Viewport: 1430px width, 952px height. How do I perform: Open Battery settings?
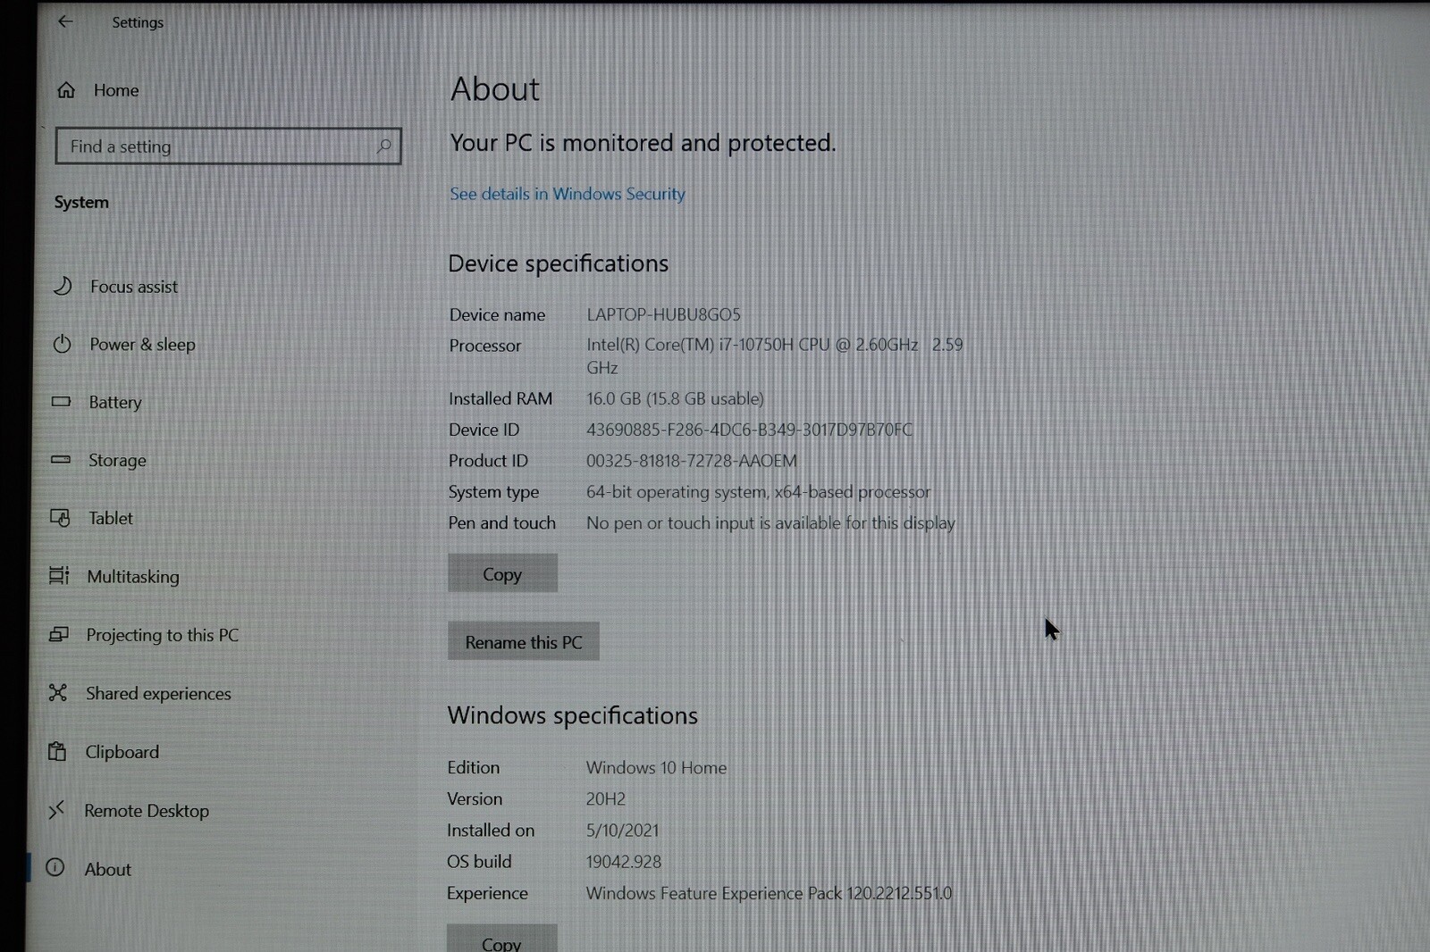[115, 403]
